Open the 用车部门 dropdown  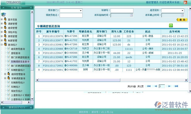click(81, 10)
